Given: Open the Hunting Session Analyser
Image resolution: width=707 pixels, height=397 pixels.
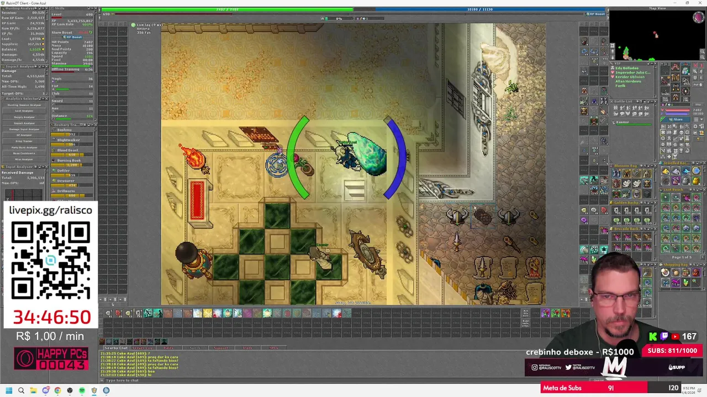Looking at the screenshot, I should click(24, 105).
